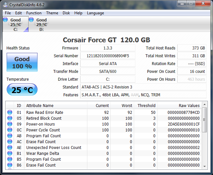The image size is (213, 175).
Task: Click status orb for Power Cycle Count
Action: 10,130
